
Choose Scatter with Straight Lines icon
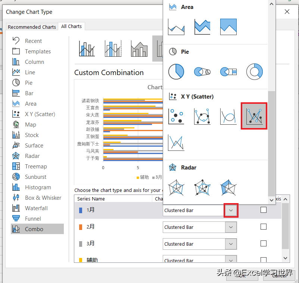pos(176,143)
